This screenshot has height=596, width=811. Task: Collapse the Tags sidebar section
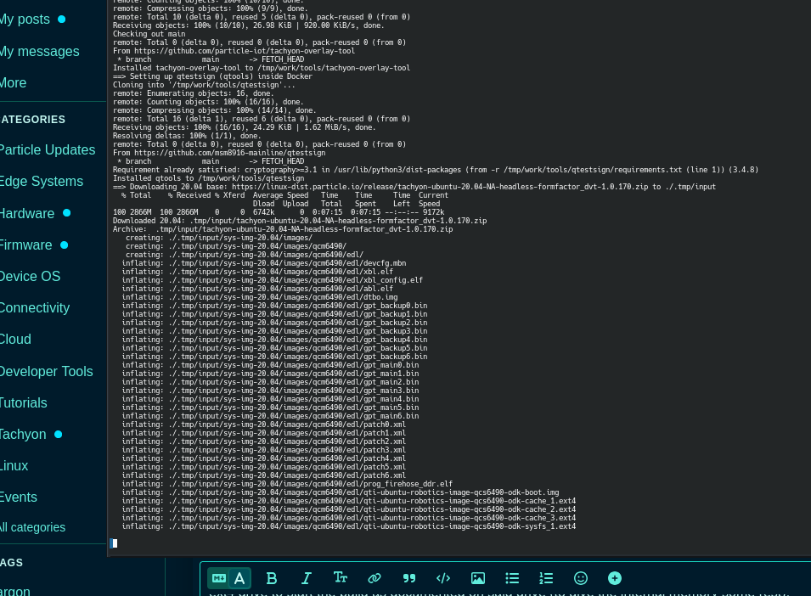point(11,562)
